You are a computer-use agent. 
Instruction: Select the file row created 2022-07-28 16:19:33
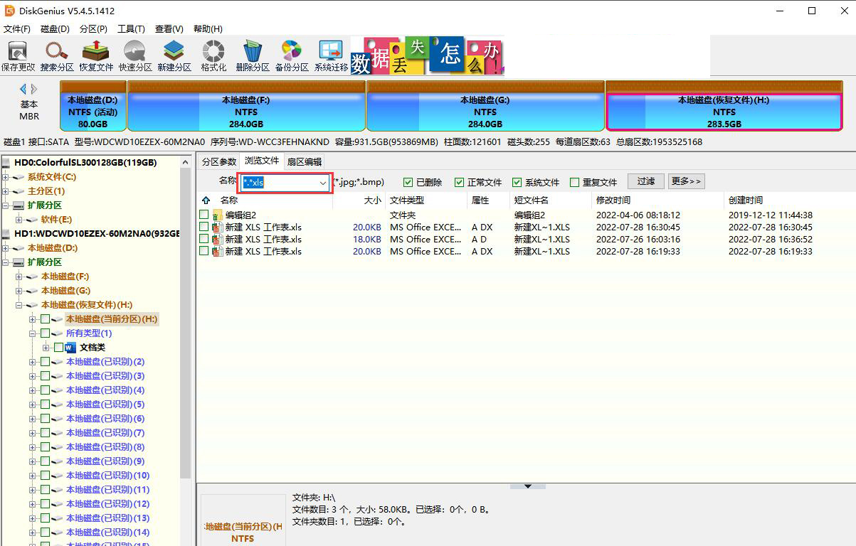click(x=525, y=251)
